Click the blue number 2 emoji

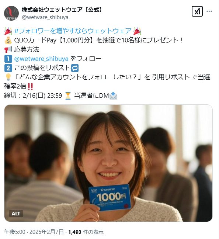[8, 68]
